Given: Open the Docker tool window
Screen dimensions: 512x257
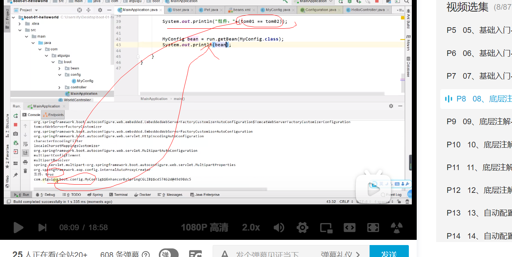Looking at the screenshot, I should (x=143, y=195).
